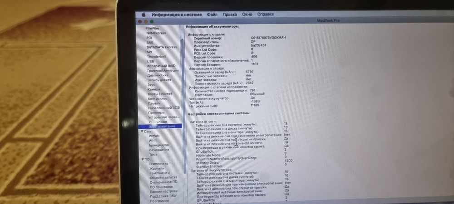Click the Информация об аккумуляторе heading
The width and height of the screenshot is (454, 204).
[x=212, y=27]
